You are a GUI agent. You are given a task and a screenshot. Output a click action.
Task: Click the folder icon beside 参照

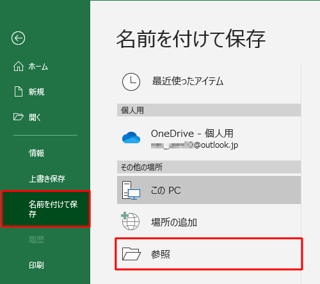pyautogui.click(x=131, y=254)
